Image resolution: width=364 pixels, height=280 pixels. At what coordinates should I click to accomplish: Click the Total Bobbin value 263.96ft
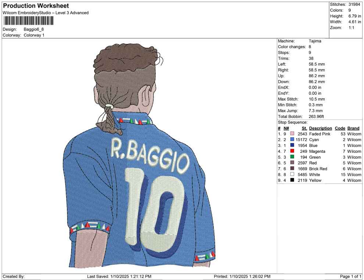tap(316, 116)
